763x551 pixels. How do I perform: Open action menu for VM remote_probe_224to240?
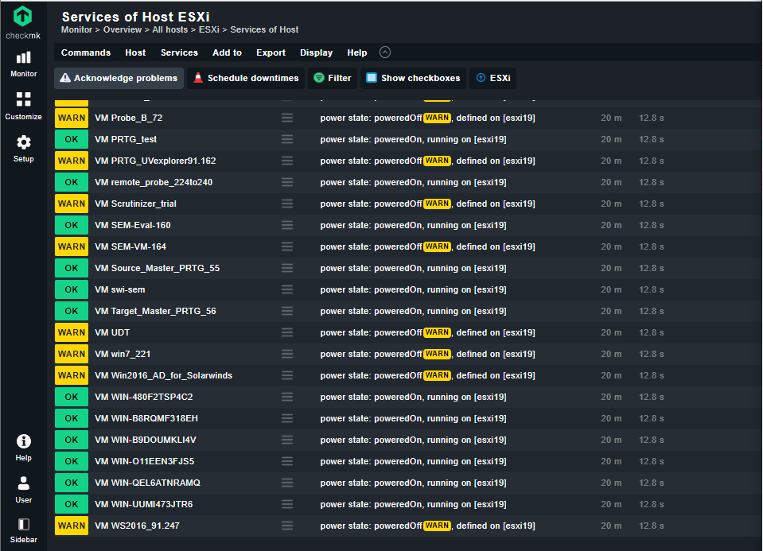pyautogui.click(x=287, y=182)
